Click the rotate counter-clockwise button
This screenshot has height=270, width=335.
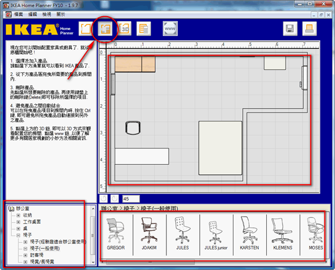coord(104,199)
